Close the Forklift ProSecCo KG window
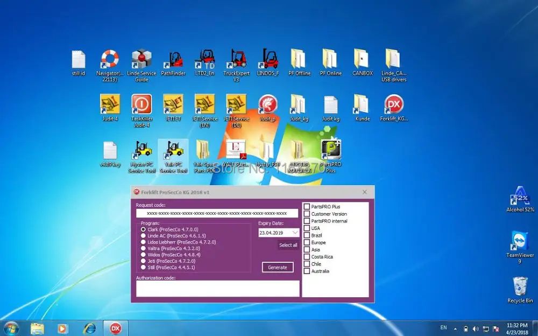The width and height of the screenshot is (538, 336). [x=365, y=192]
